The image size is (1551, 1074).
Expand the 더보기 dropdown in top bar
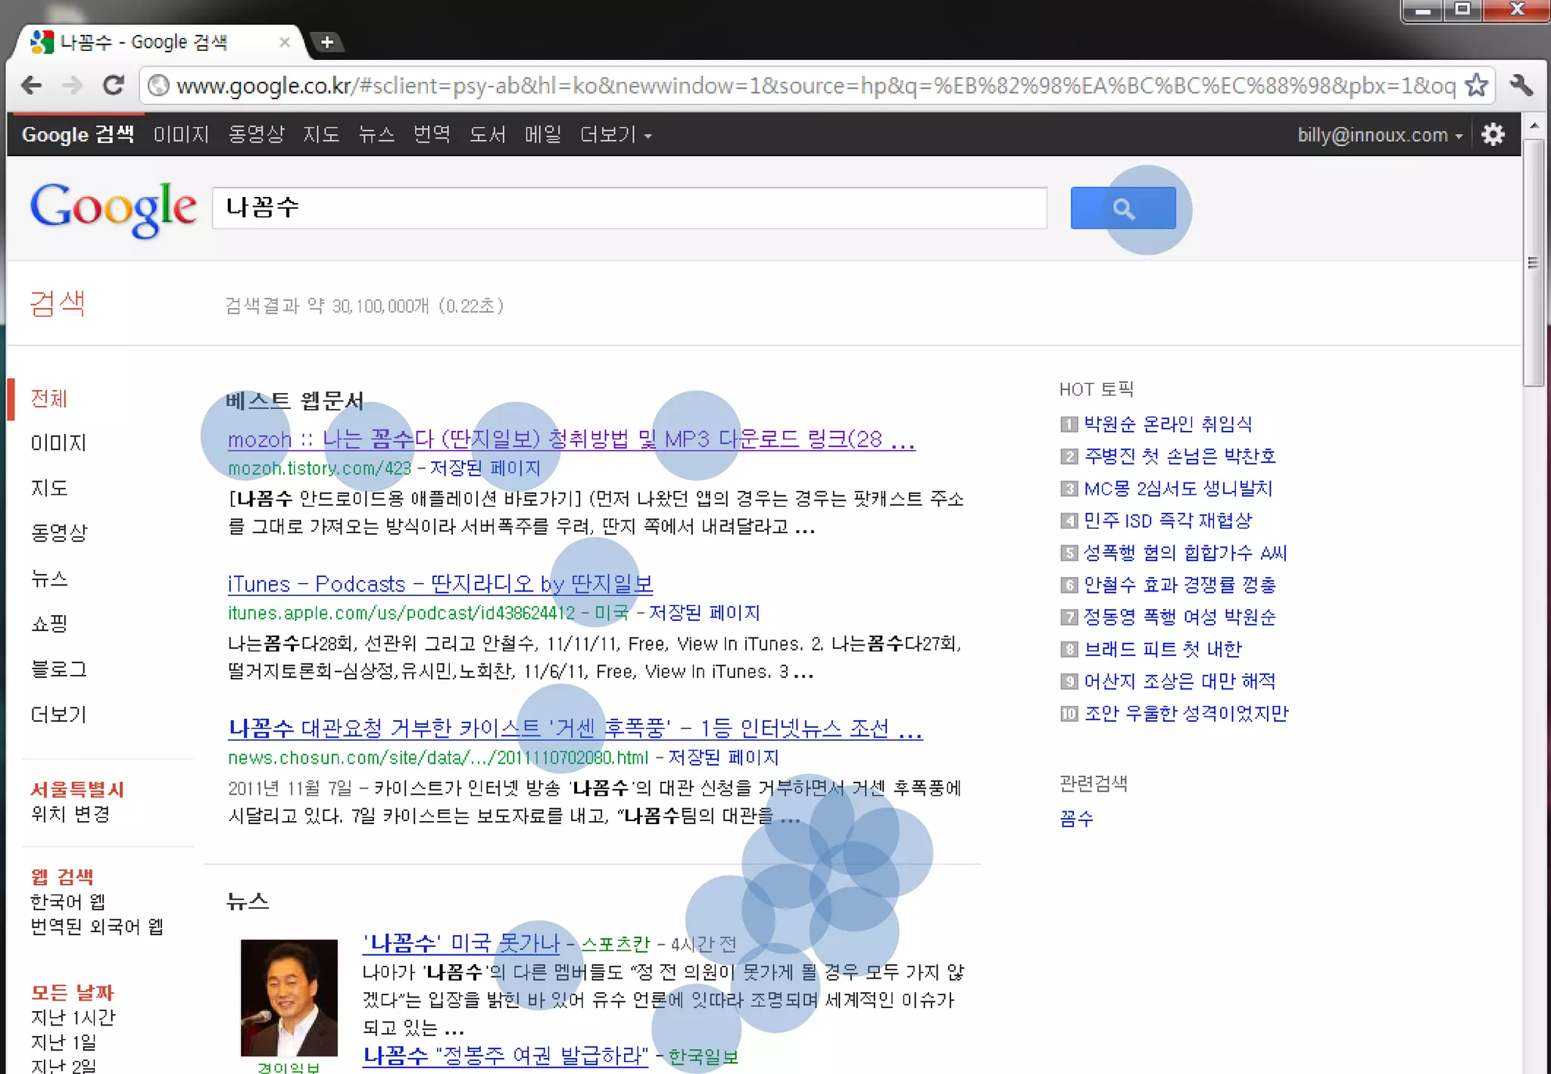coord(615,135)
